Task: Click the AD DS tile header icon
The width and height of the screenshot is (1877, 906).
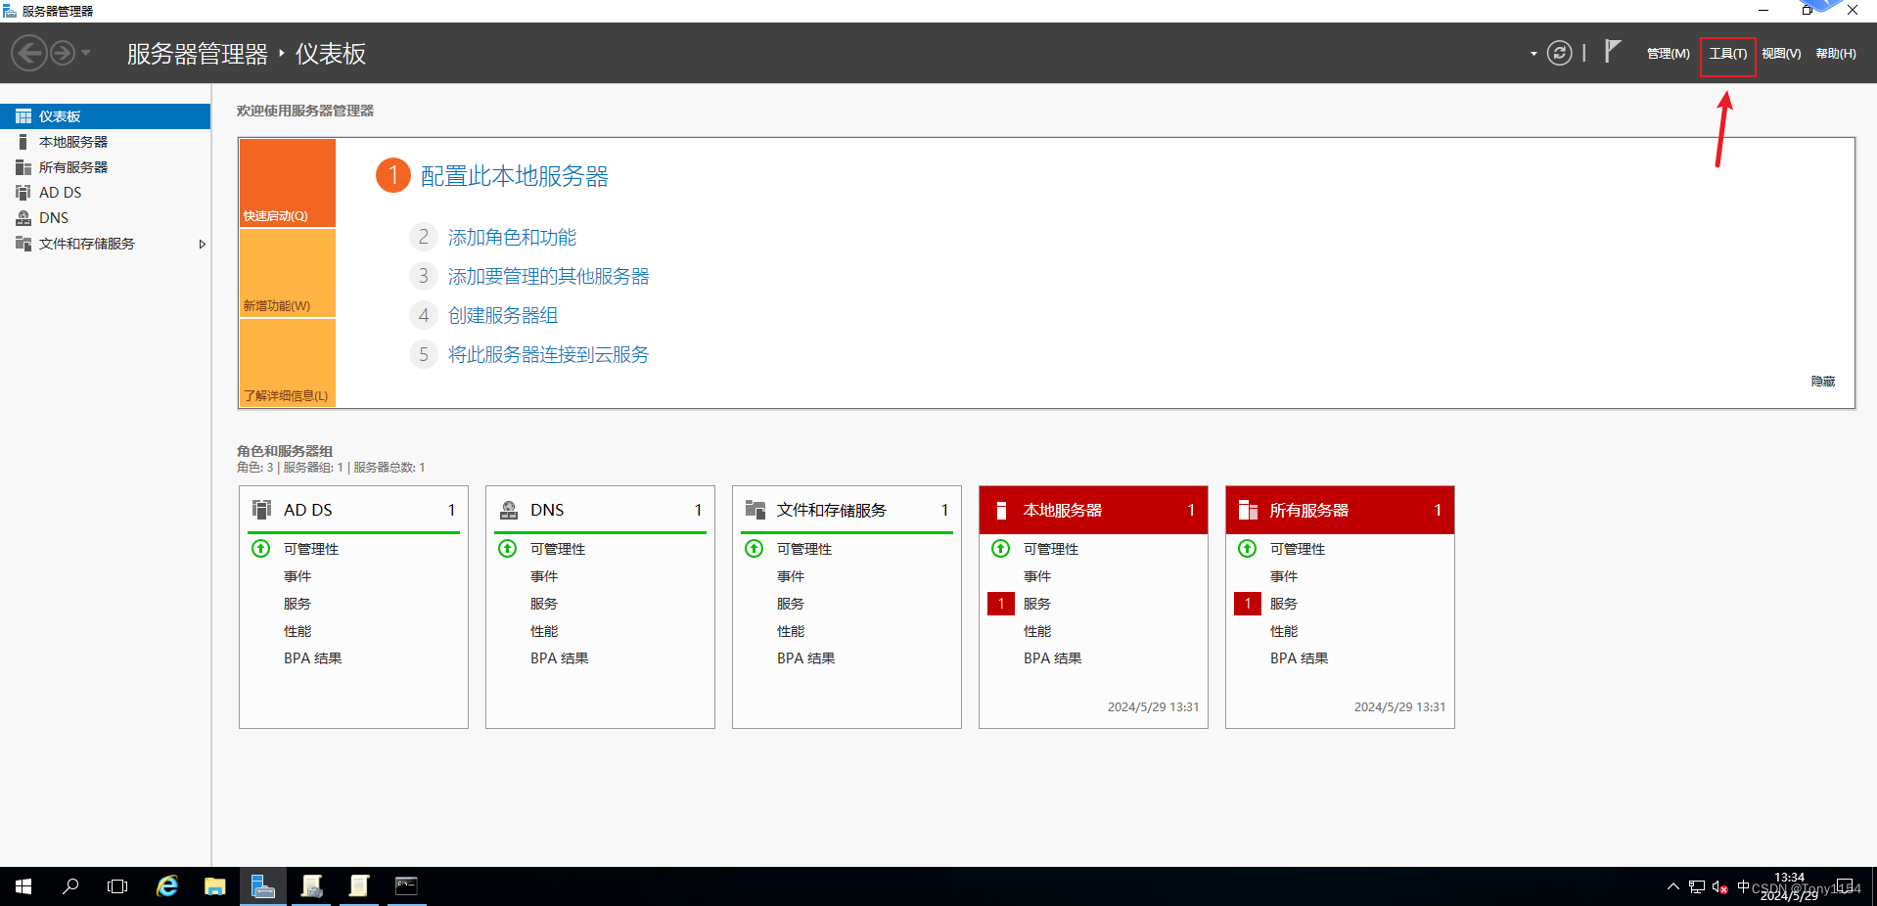Action: tap(262, 510)
